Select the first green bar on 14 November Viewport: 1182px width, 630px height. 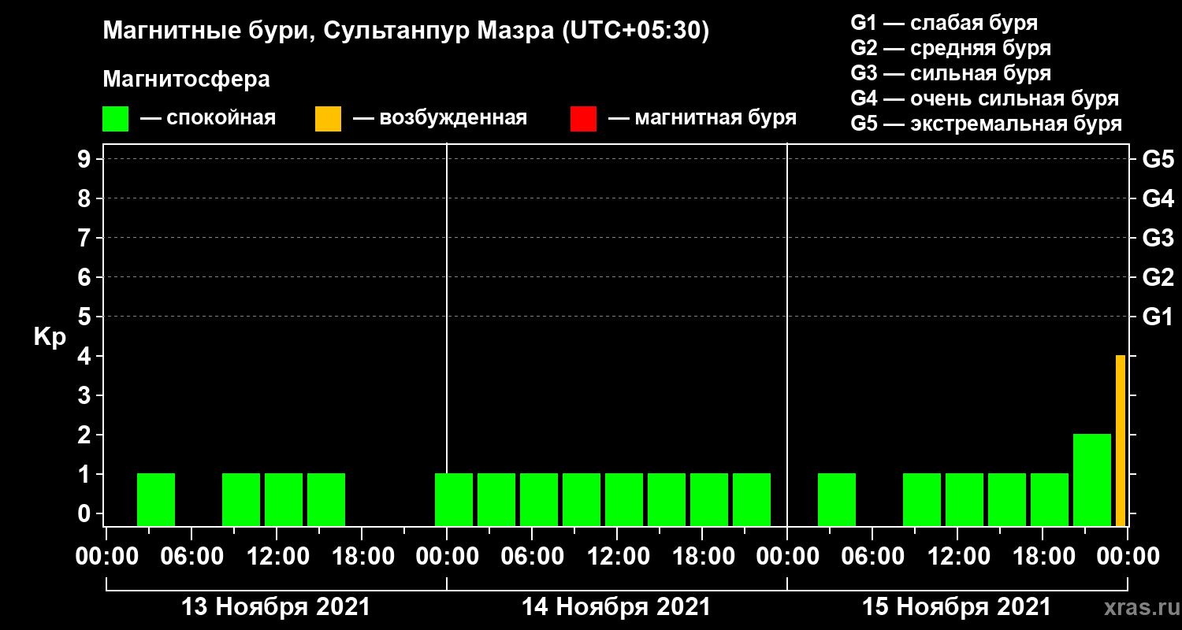[454, 499]
